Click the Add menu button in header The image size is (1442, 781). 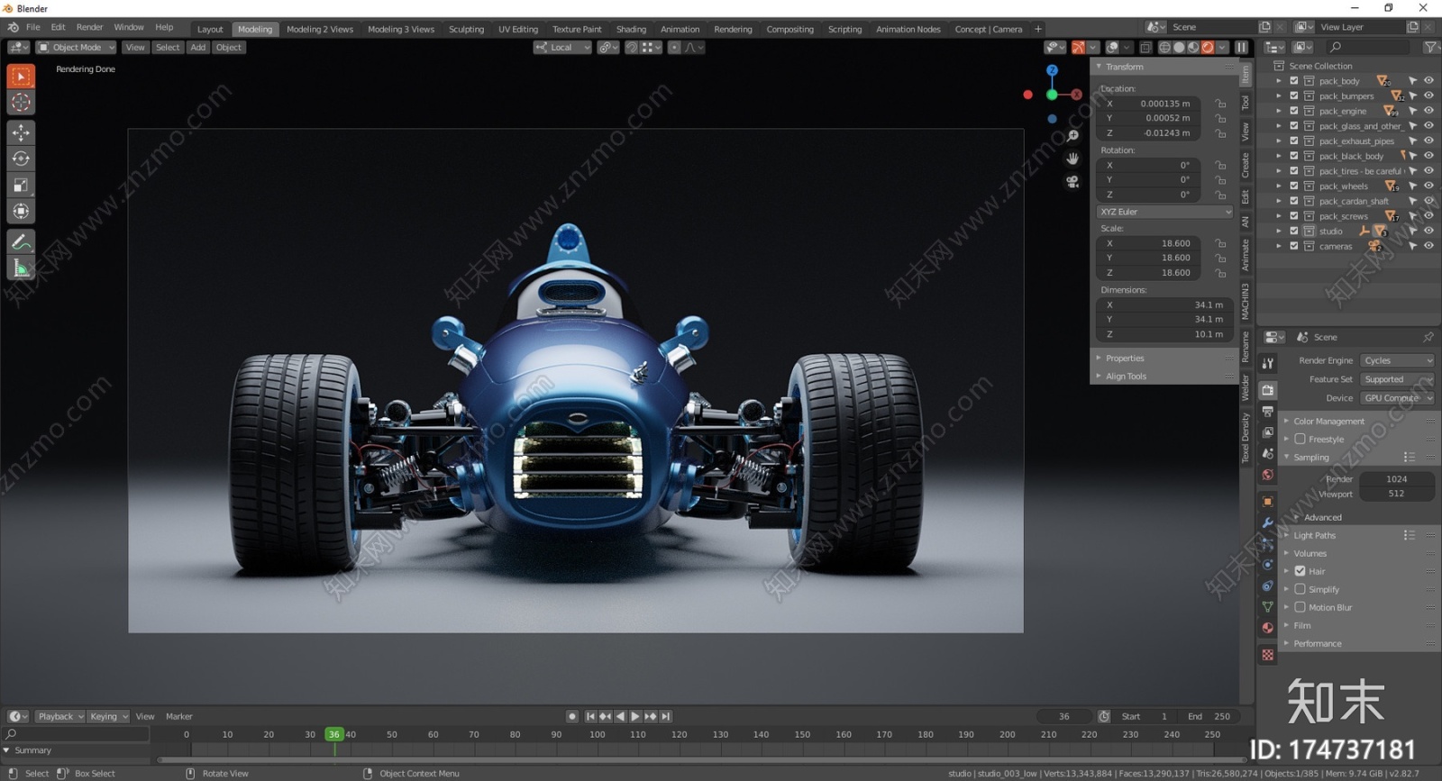[x=197, y=48]
